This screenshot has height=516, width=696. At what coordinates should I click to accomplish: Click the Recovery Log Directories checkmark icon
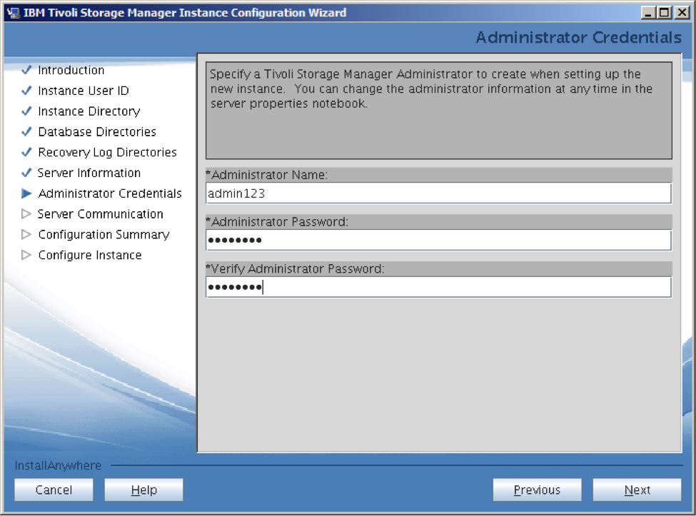pyautogui.click(x=26, y=152)
